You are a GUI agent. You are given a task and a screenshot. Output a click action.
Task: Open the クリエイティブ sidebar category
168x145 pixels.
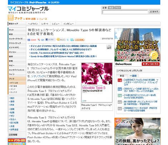(17, 43)
